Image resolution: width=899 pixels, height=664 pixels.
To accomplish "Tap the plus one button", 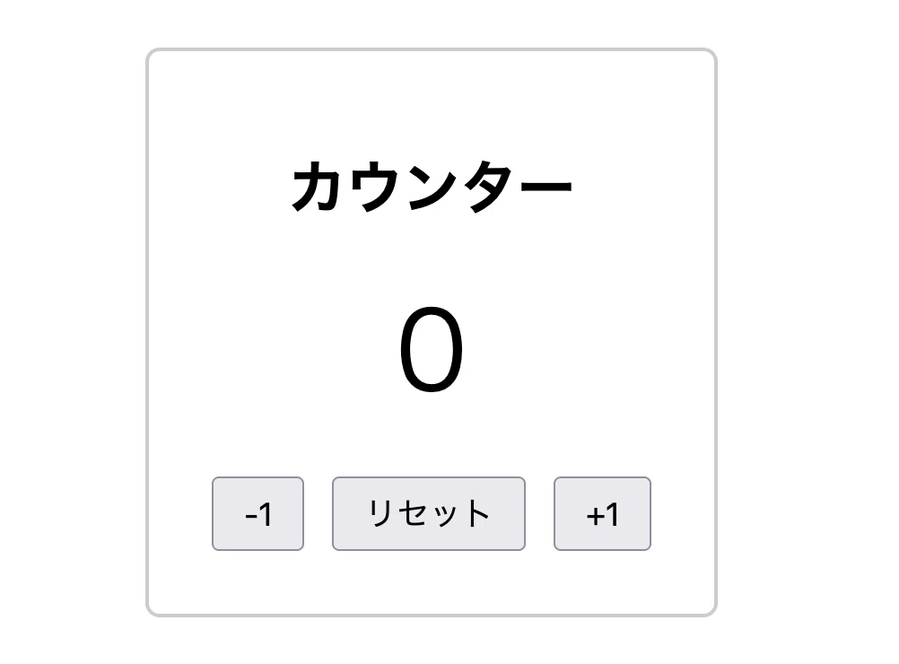I will coord(602,514).
